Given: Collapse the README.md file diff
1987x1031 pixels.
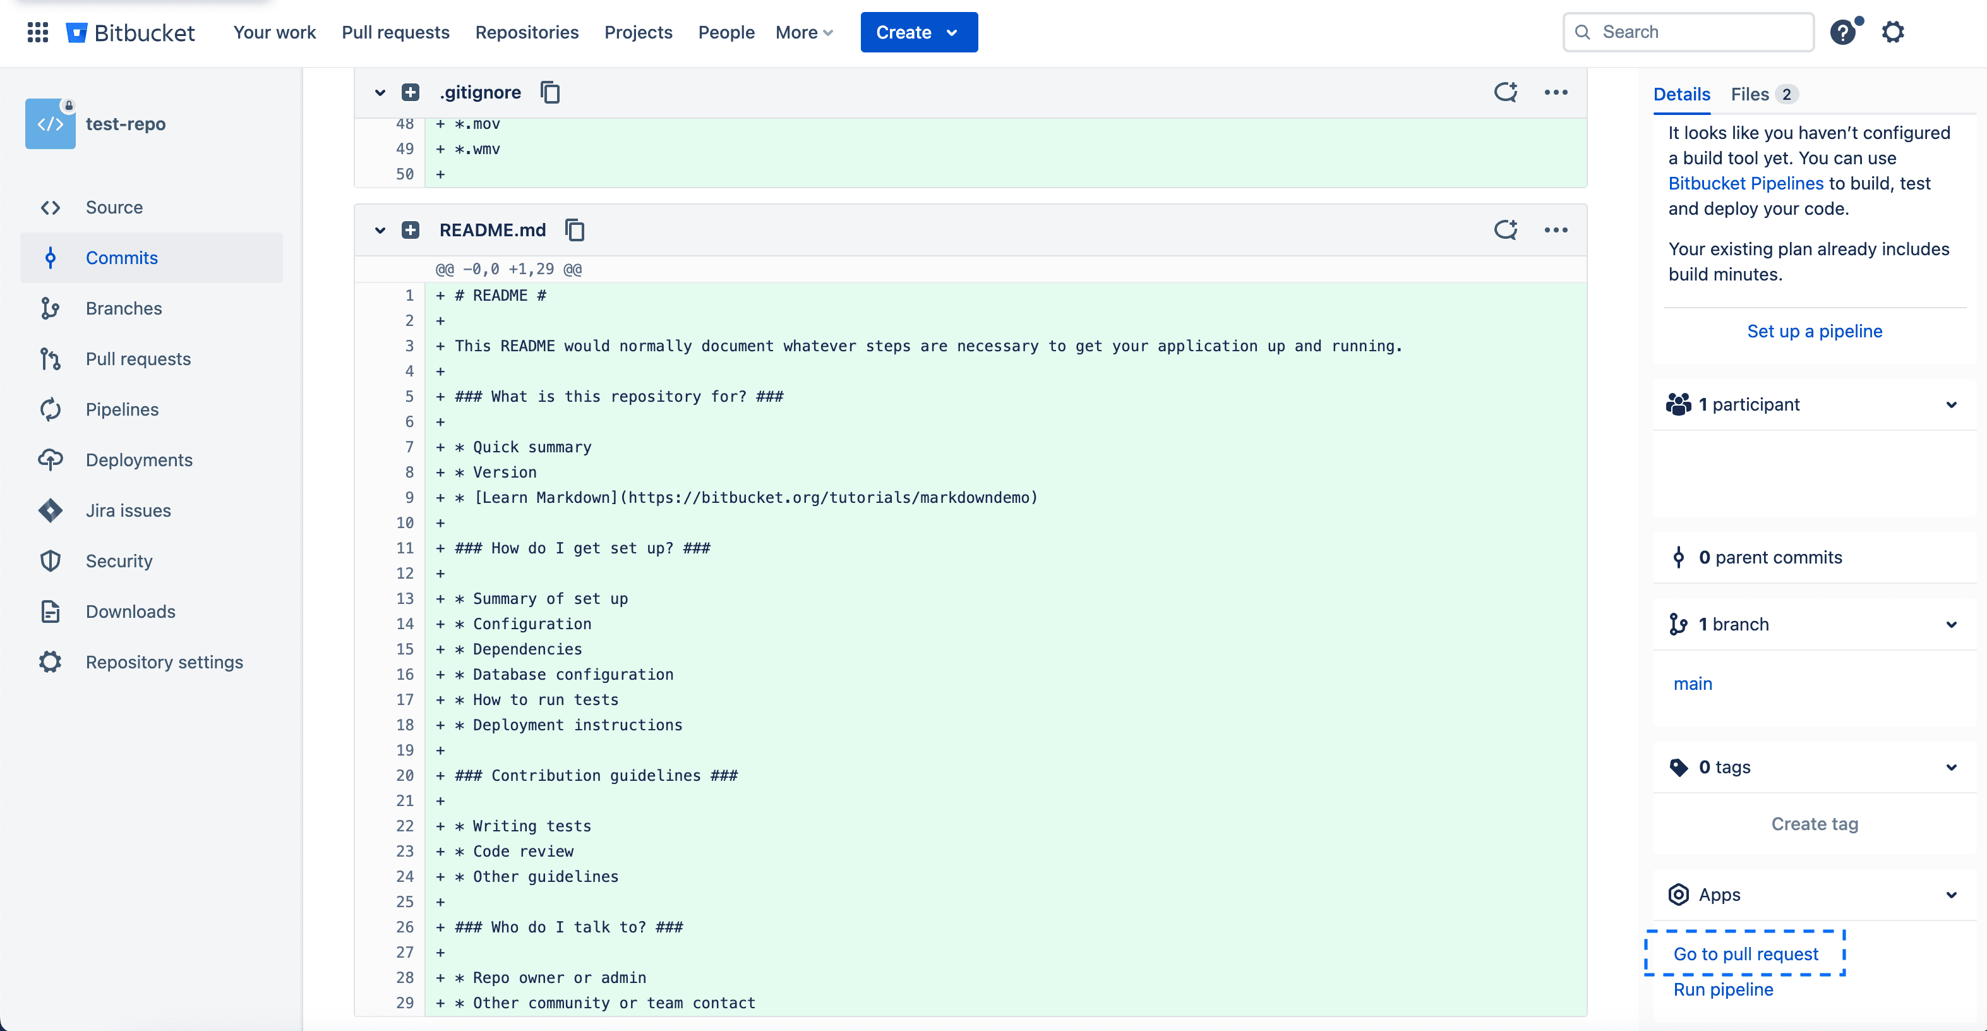Looking at the screenshot, I should [x=380, y=230].
